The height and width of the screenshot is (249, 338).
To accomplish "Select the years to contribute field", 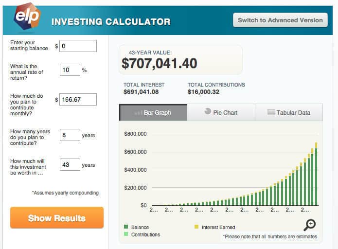I will 70,135.
